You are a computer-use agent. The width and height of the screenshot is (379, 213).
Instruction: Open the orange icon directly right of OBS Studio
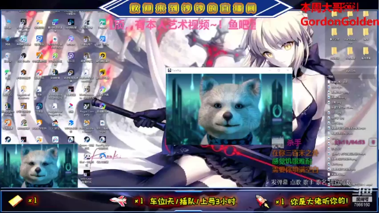coord(39,56)
